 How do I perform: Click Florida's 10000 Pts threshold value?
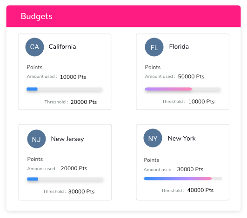201,102
